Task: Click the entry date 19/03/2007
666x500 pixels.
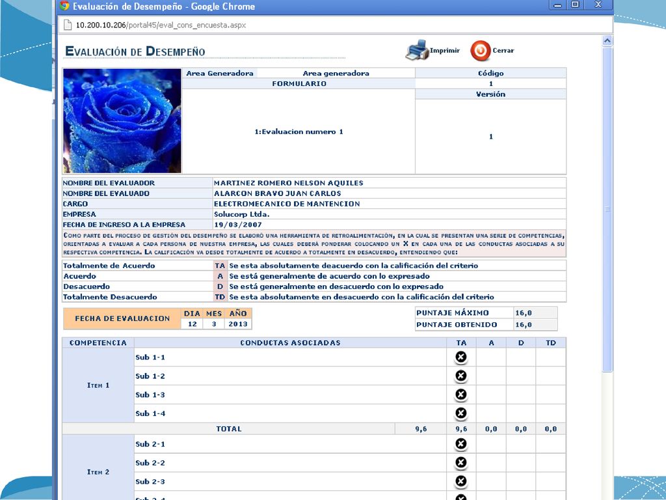Action: click(238, 225)
